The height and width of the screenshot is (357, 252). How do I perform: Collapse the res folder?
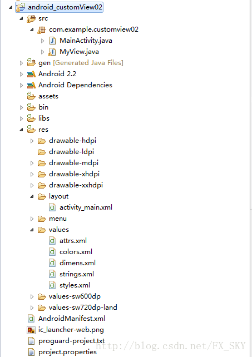[x=21, y=130]
